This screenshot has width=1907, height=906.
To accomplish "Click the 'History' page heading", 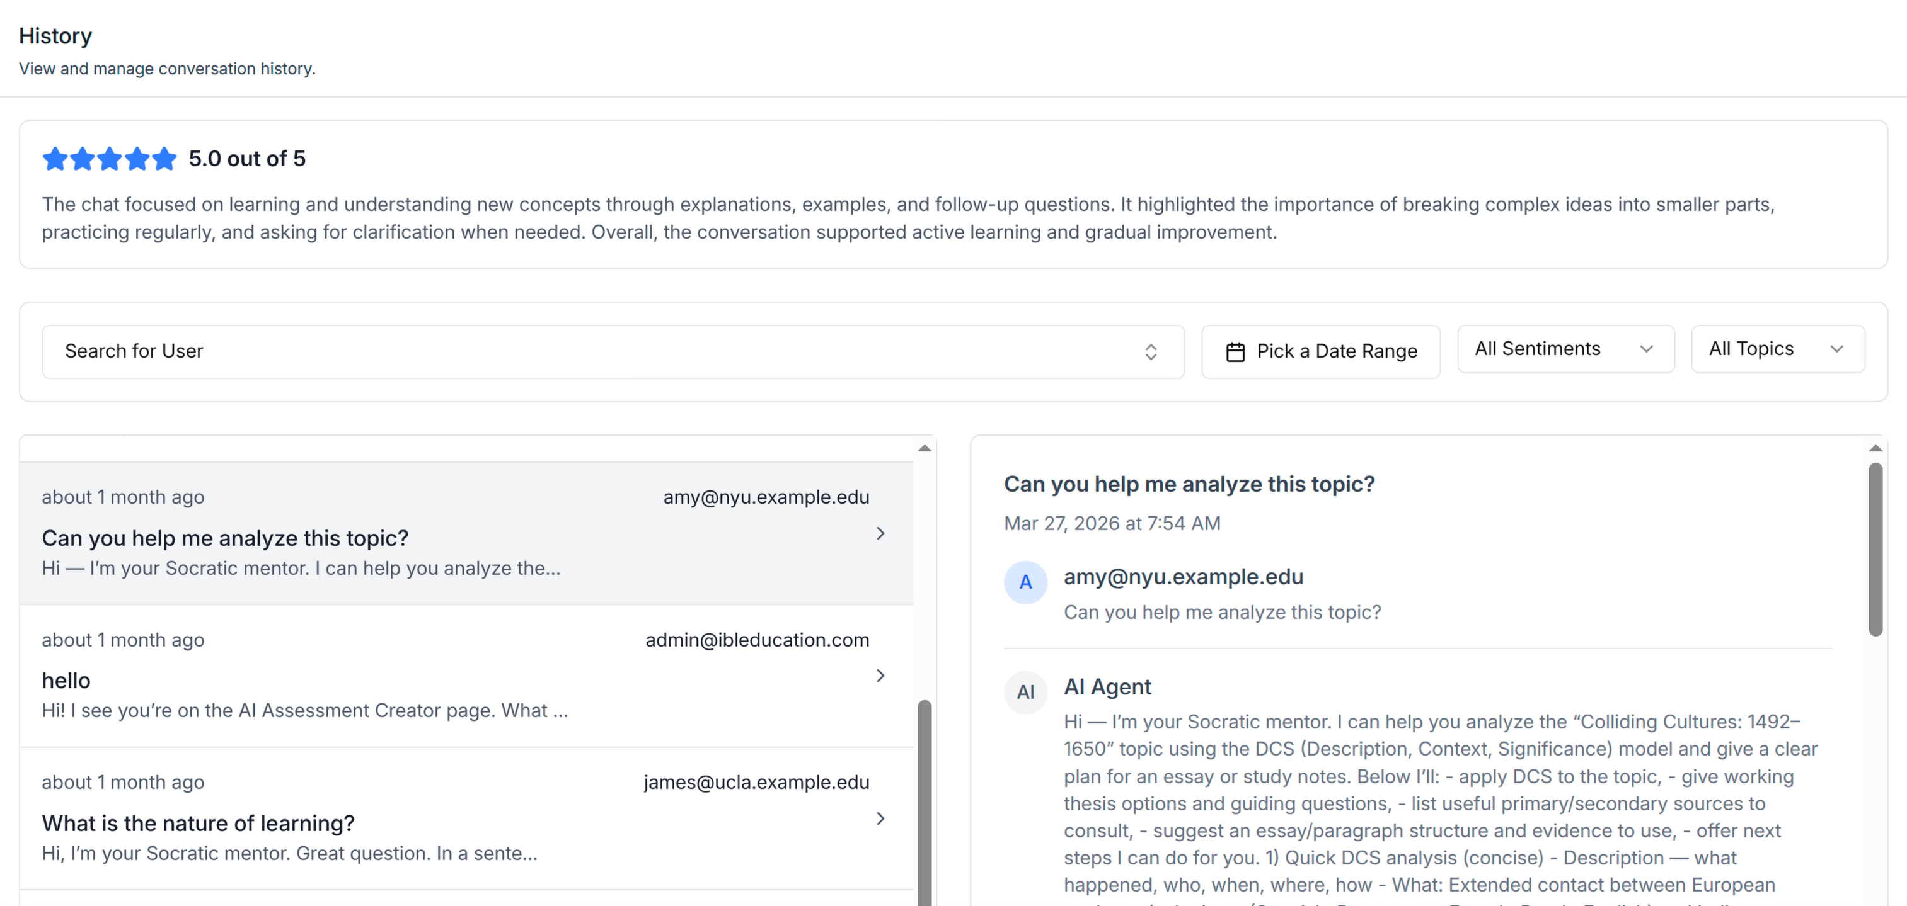I will (55, 35).
